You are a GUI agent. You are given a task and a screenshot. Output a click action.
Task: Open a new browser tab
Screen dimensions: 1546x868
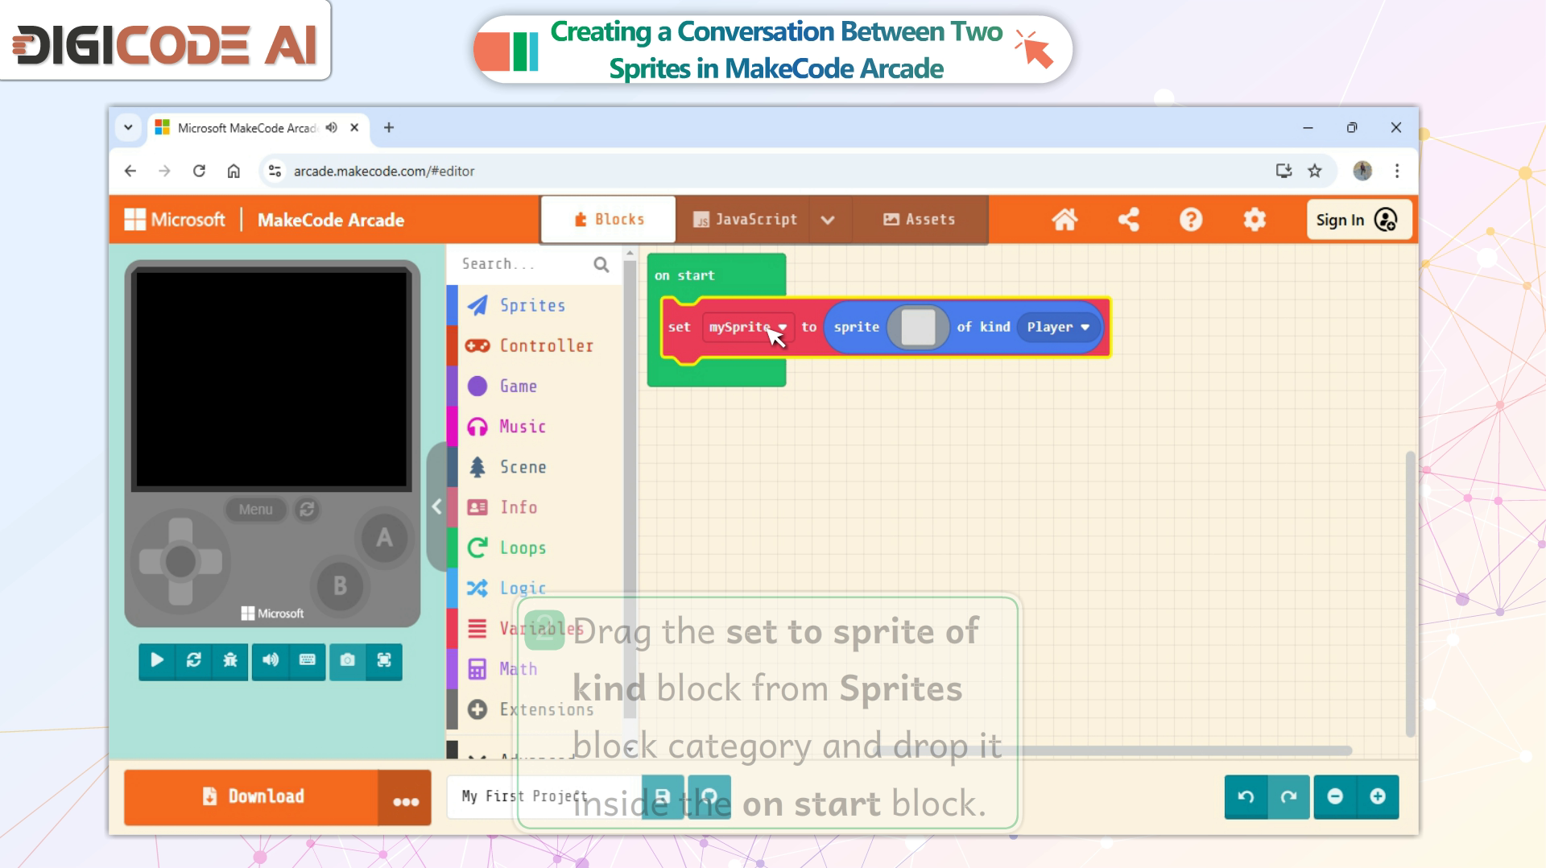point(389,127)
